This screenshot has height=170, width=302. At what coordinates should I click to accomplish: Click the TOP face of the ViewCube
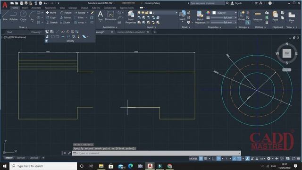click(287, 53)
